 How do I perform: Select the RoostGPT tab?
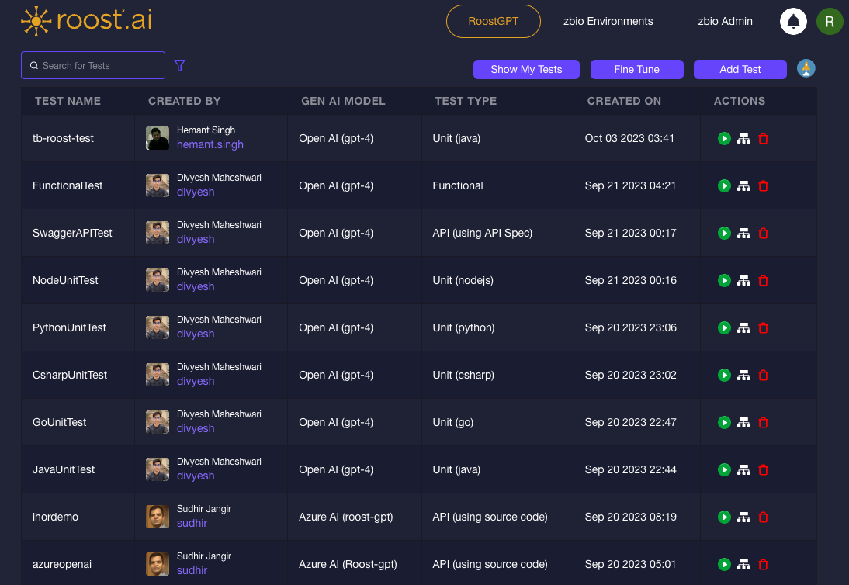[x=494, y=21]
